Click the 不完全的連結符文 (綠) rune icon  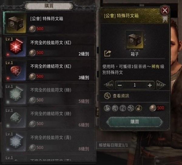pos(16,118)
